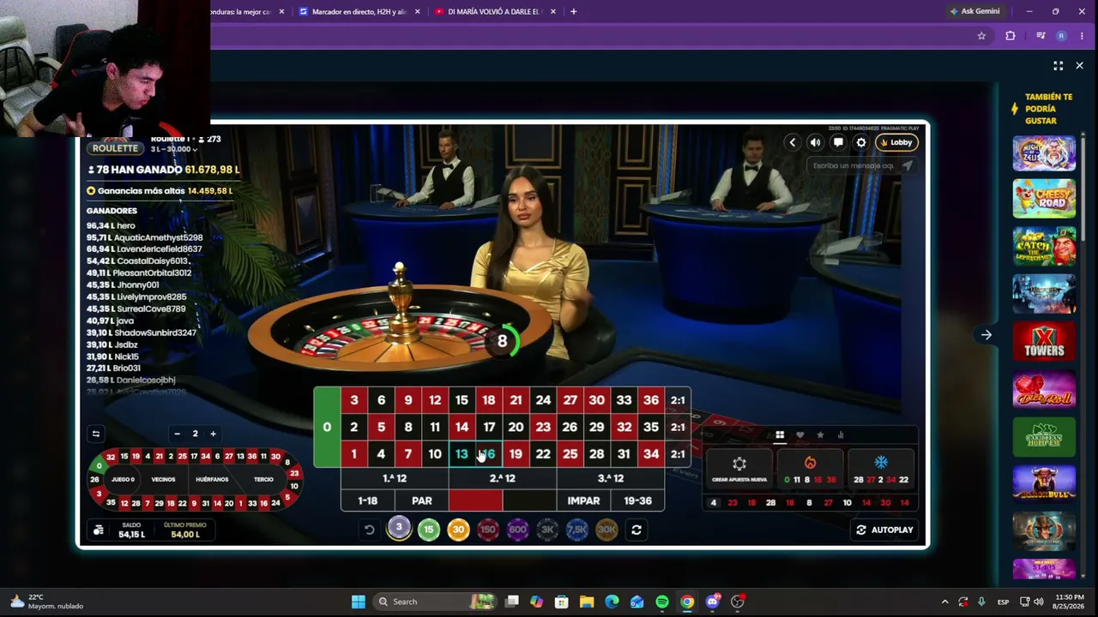Repeat the previous bet
1098x617 pixels.
636,530
